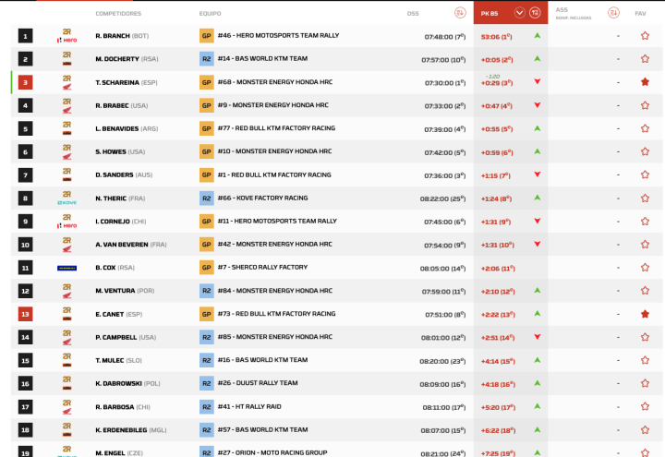Favorite R. Branch with star toggle
Screen dimensions: 665x457
pyautogui.click(x=645, y=36)
